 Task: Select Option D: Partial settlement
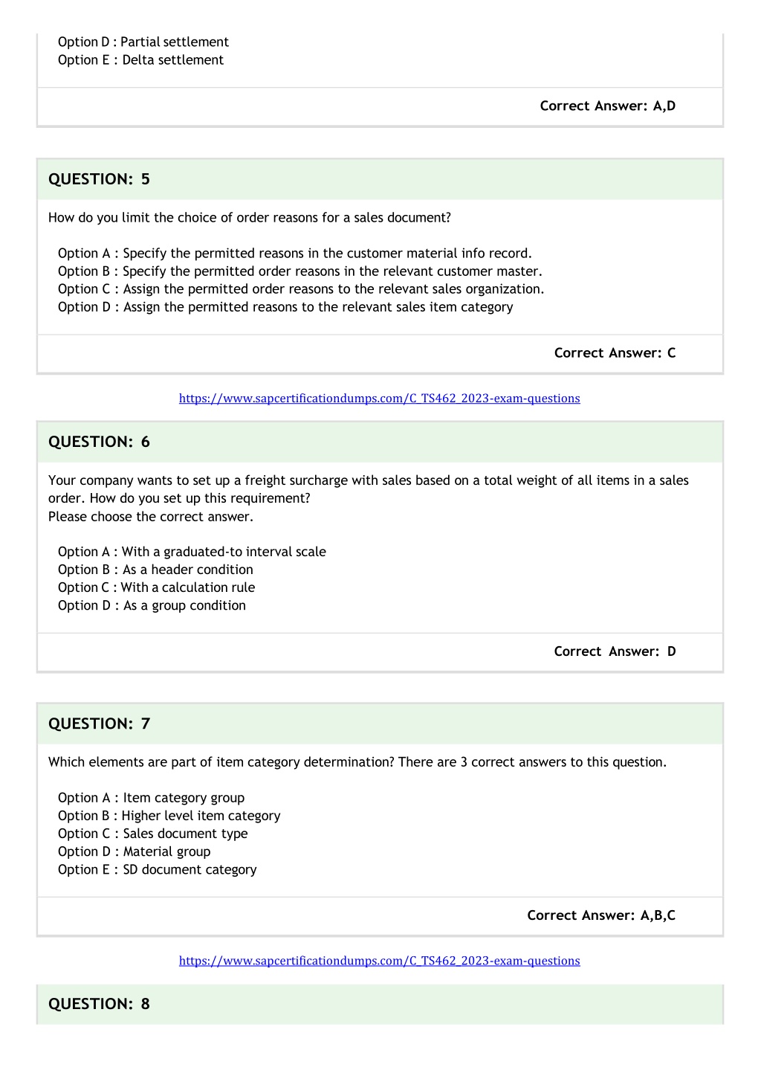point(143,42)
